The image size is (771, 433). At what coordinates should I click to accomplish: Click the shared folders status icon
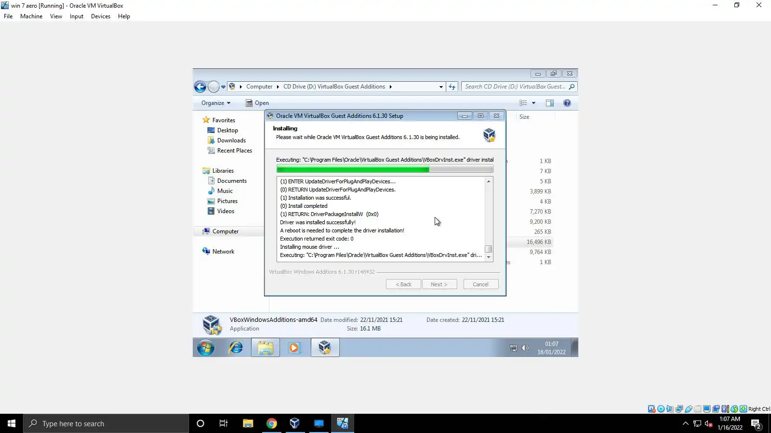698,409
